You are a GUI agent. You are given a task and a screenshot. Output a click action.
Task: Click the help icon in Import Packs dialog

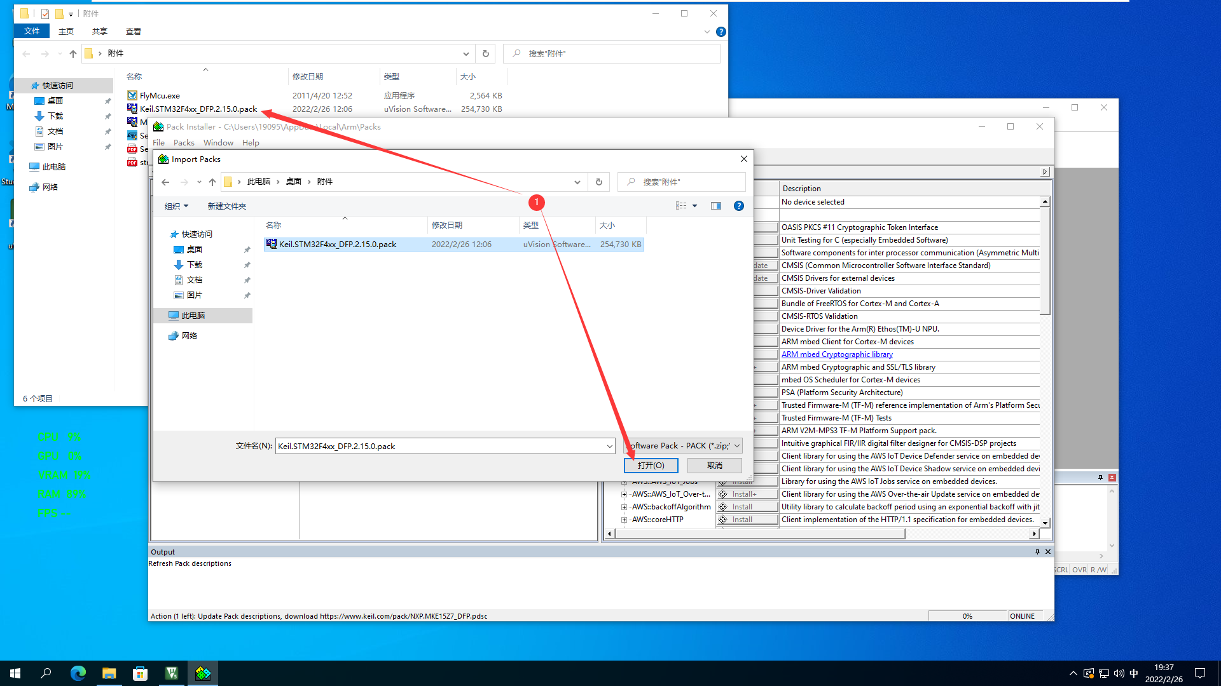click(738, 206)
